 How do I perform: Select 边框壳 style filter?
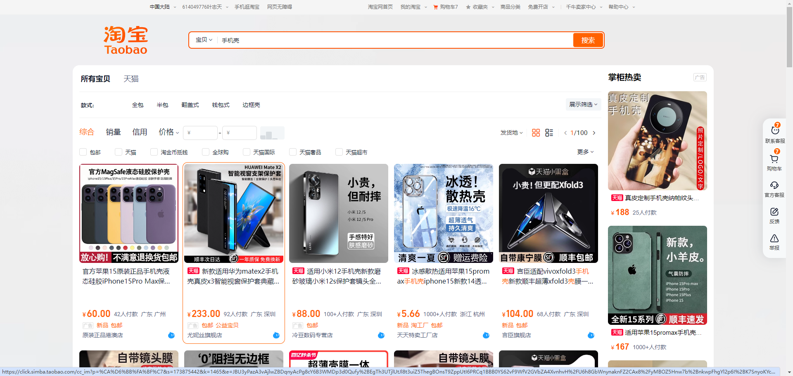[x=251, y=105]
